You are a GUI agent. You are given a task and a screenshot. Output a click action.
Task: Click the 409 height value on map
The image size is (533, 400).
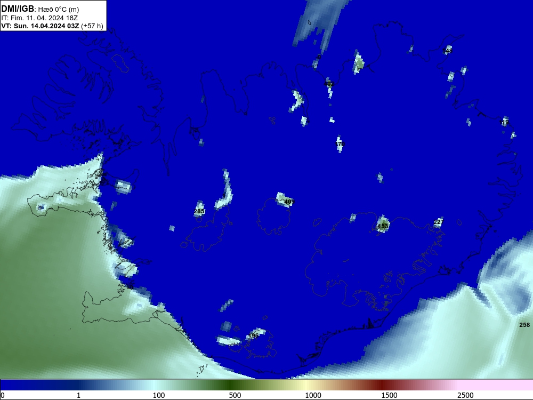click(x=289, y=202)
